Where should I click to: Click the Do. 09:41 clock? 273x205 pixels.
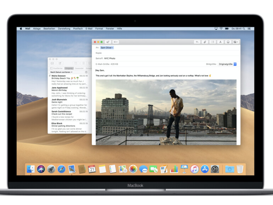236,29
